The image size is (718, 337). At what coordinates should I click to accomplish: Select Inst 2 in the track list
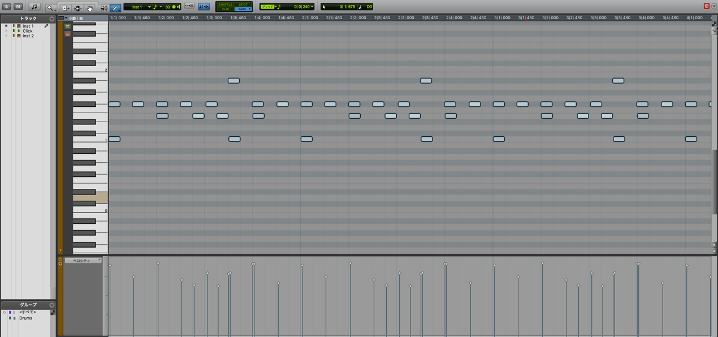[28, 36]
